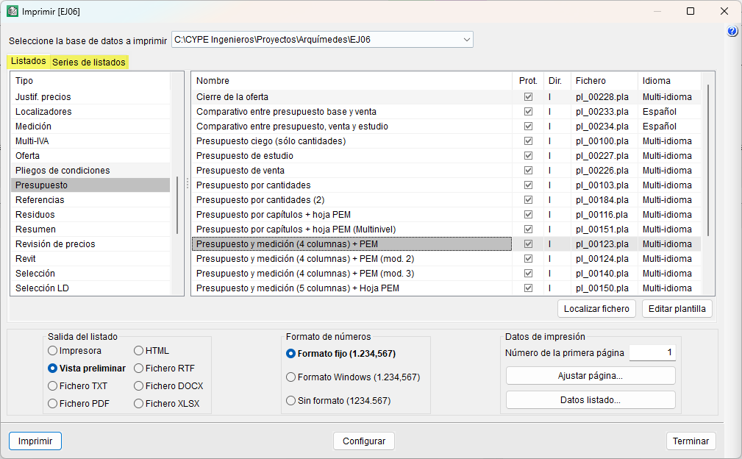
Task: Select Resumen type
Action: (90, 229)
